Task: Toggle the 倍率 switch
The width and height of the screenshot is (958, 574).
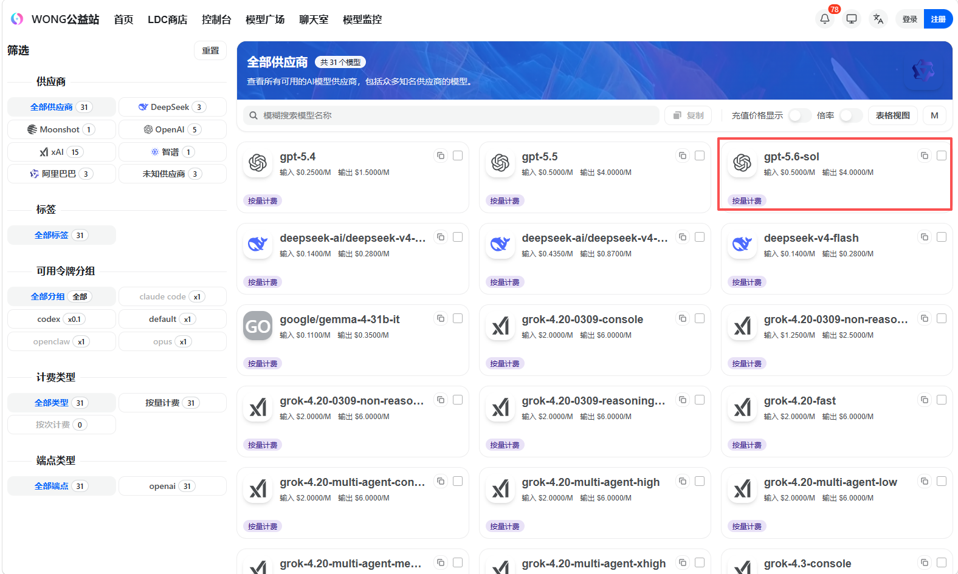Action: pos(851,115)
